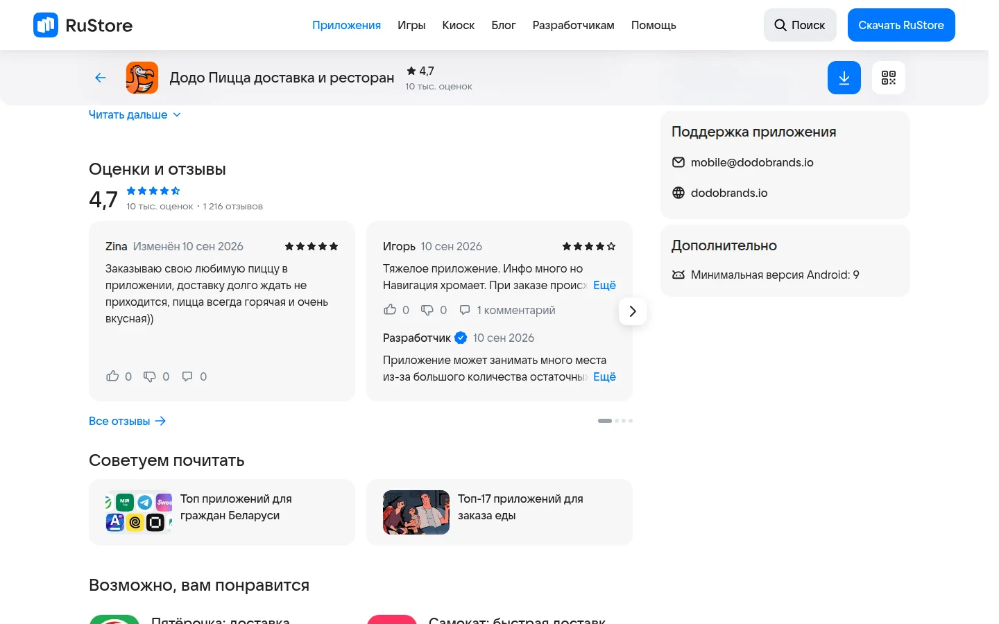The image size is (999, 624).
Task: Click the 'Додо Пицца доставка и ресторан' title
Action: (x=282, y=78)
